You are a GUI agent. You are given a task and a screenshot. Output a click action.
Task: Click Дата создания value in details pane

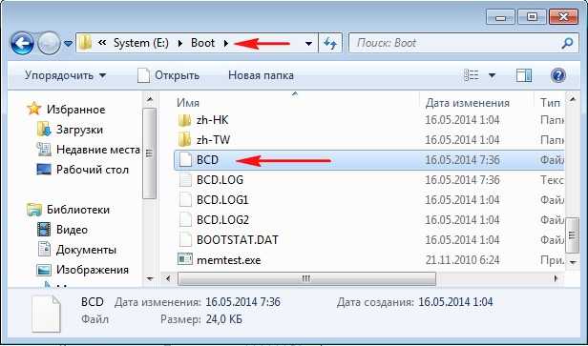pos(455,302)
